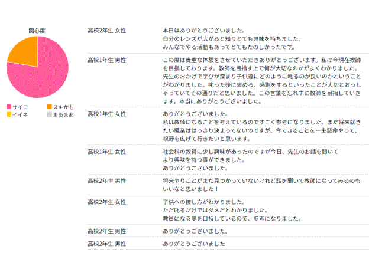Click the スキかも legend label text

click(x=64, y=106)
